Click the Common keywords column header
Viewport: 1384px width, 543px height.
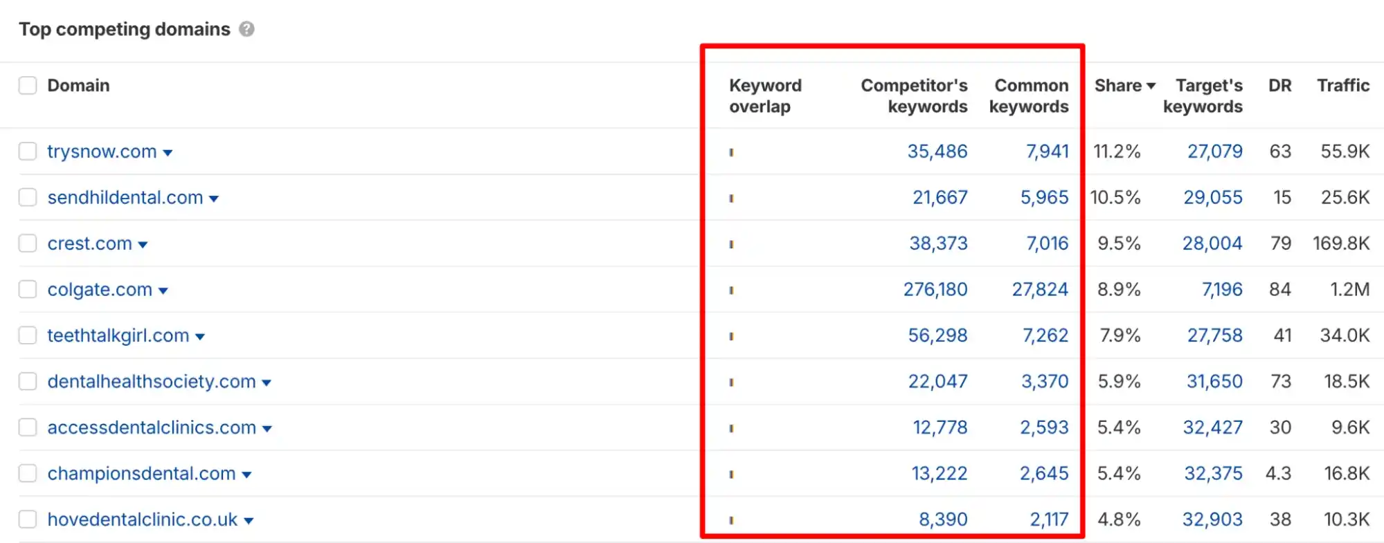point(1029,95)
